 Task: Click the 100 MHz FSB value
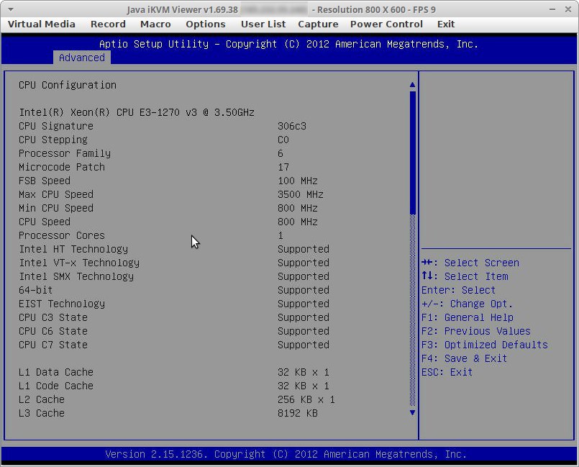coord(298,181)
